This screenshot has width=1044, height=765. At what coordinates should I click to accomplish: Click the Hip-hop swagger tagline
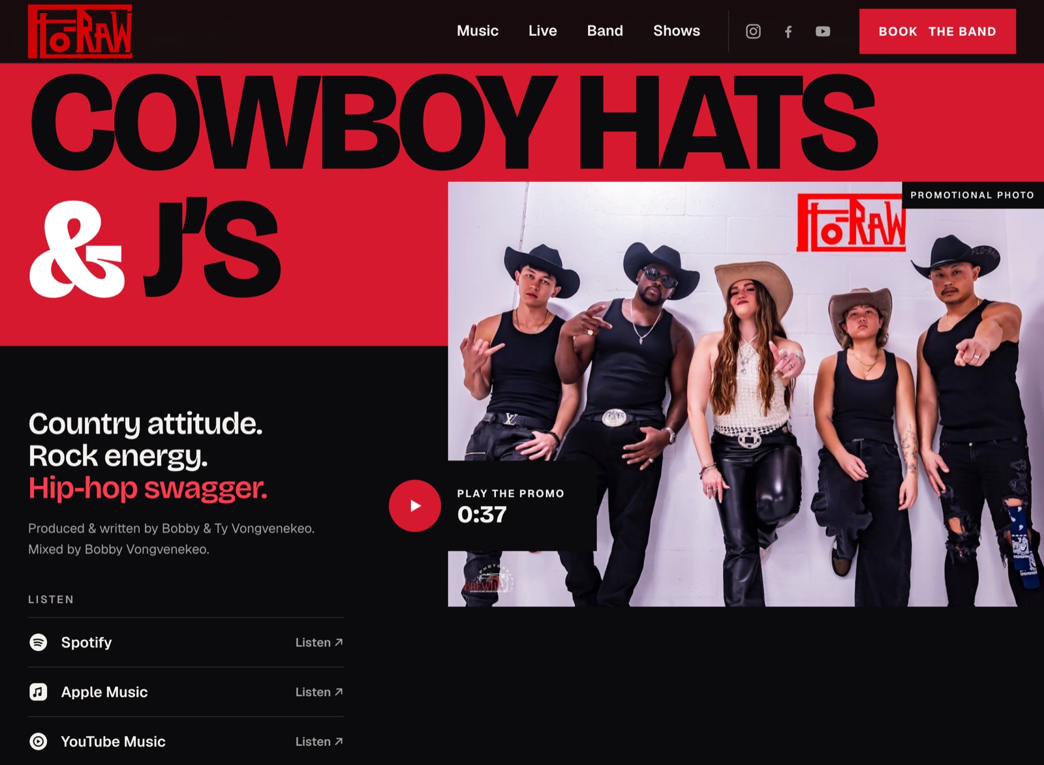tap(148, 488)
